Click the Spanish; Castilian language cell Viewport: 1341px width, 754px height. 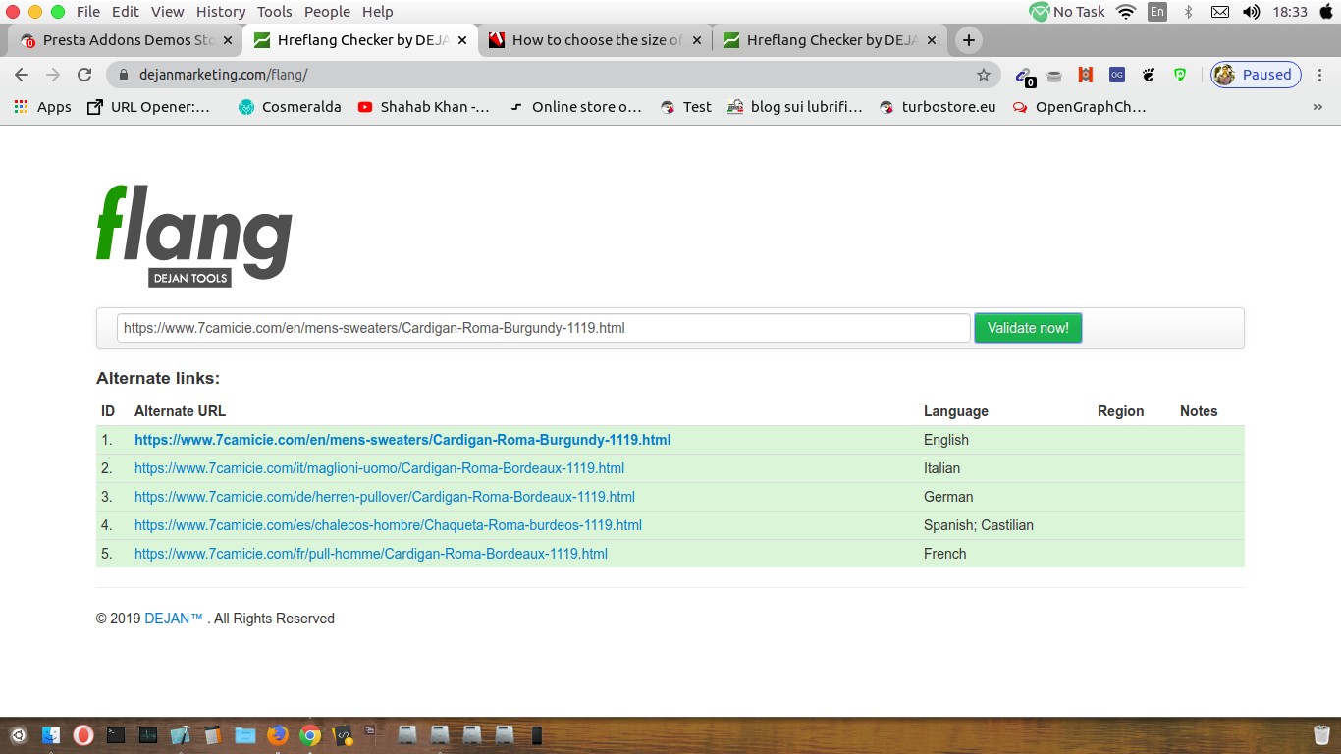tap(979, 525)
